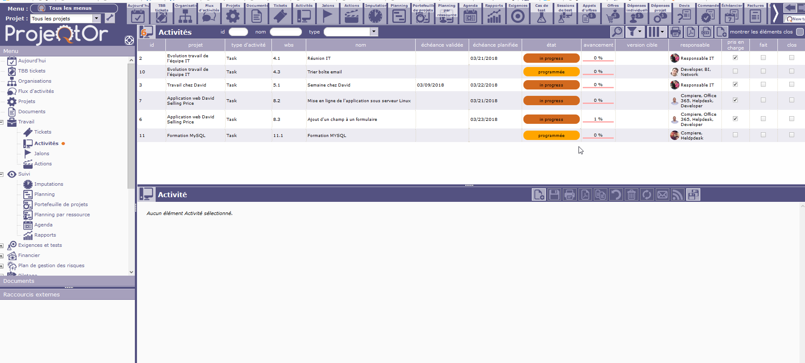Click the progress bar of Formation MYSQL
The width and height of the screenshot is (805, 363).
[x=598, y=135]
